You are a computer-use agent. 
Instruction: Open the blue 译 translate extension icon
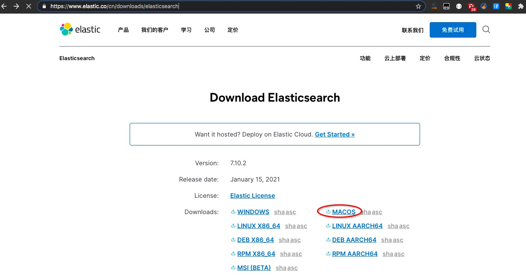(496, 6)
